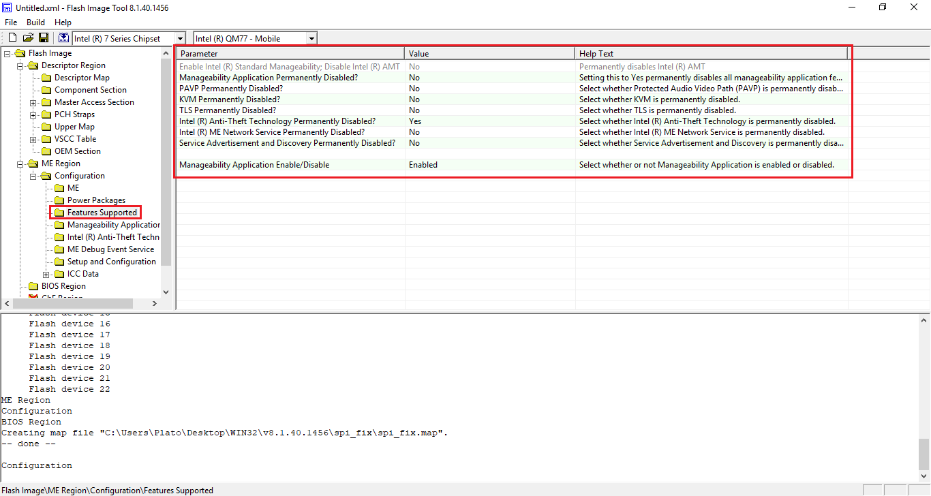Click the Descriptor Region folder icon
The width and height of the screenshot is (931, 496).
click(x=33, y=65)
